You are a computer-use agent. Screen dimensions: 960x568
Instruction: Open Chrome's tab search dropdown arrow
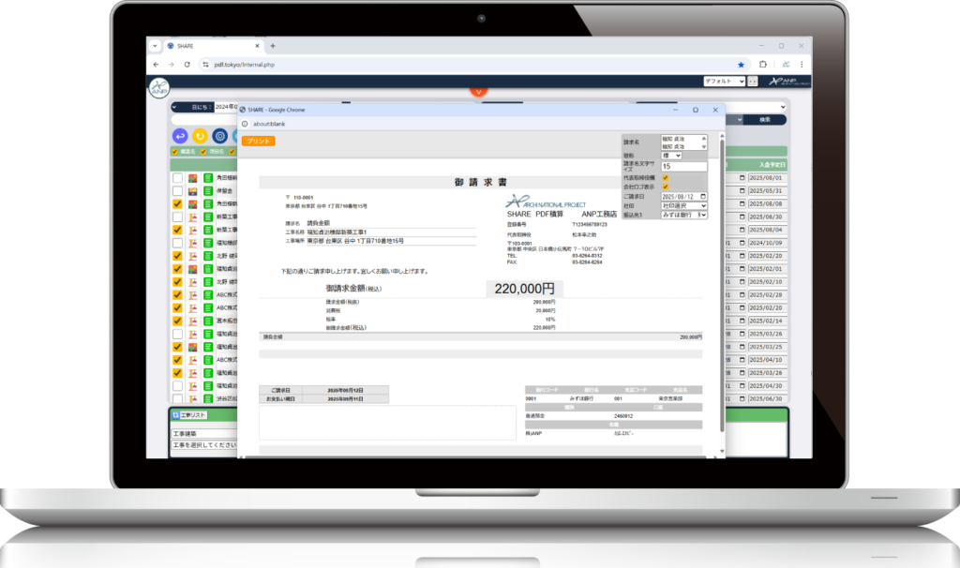pyautogui.click(x=155, y=46)
